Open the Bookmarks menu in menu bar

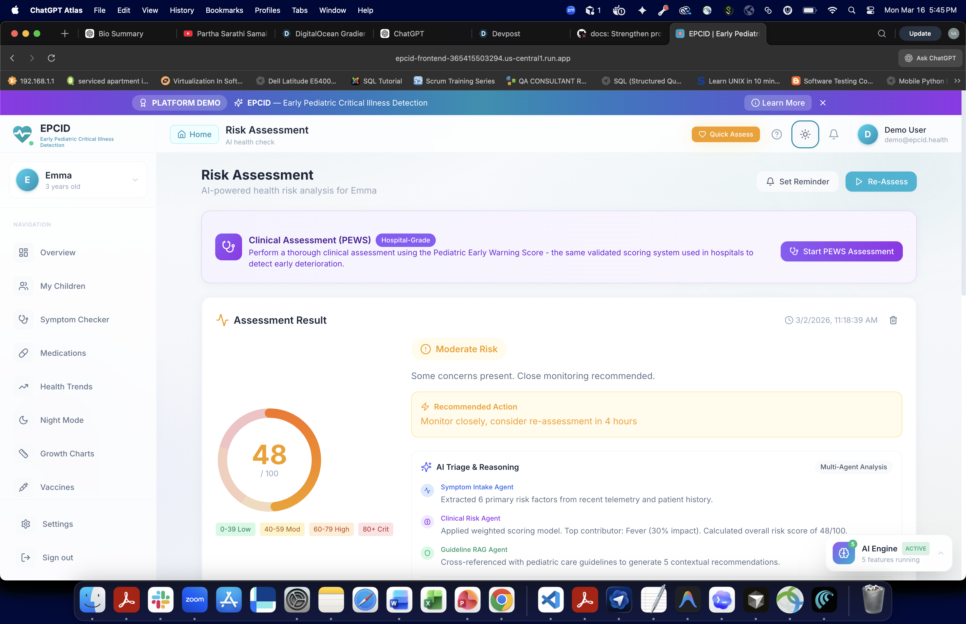pos(224,10)
